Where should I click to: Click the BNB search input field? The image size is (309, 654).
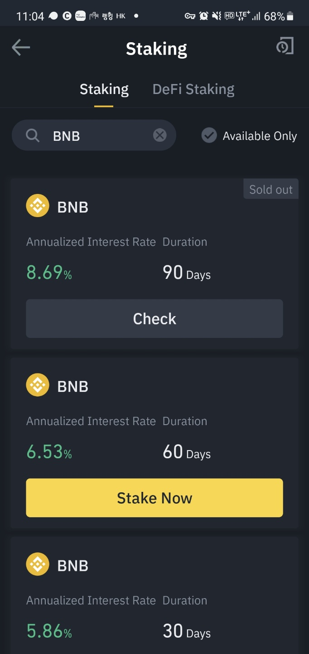pos(100,135)
